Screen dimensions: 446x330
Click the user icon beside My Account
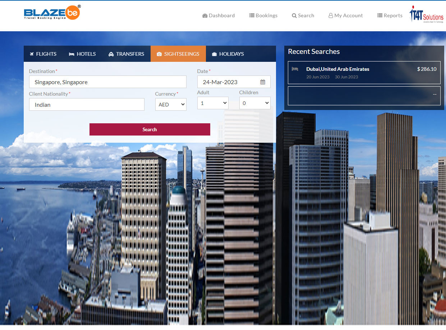331,16
